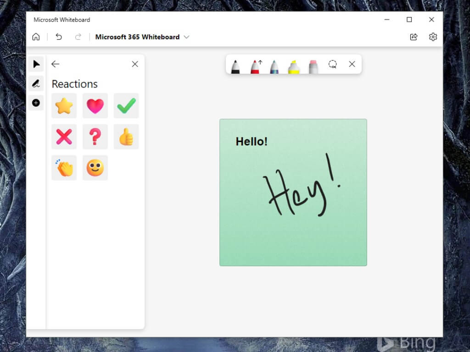The height and width of the screenshot is (352, 470).
Task: Insert the question mark reaction
Action: tap(95, 137)
